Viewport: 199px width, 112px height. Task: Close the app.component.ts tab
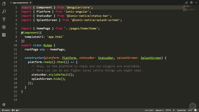click(30, 3)
